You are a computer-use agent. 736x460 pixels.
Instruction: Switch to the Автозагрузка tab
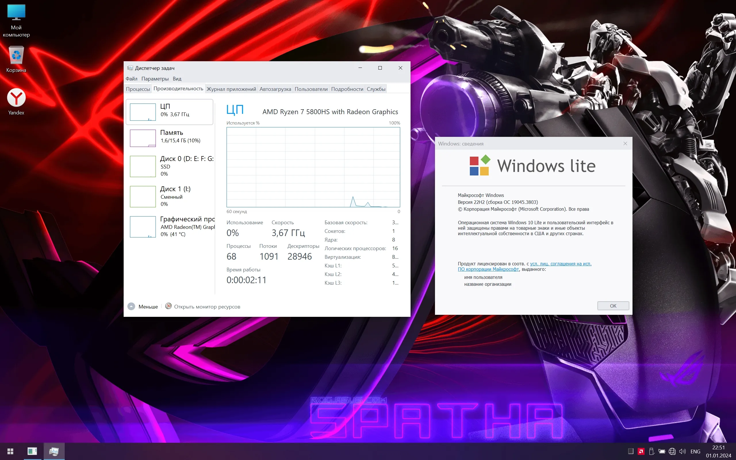pos(275,89)
